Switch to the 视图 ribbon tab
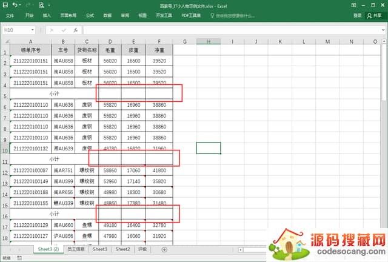Image resolution: width=388 pixels, height=262 pixels. 142,16
